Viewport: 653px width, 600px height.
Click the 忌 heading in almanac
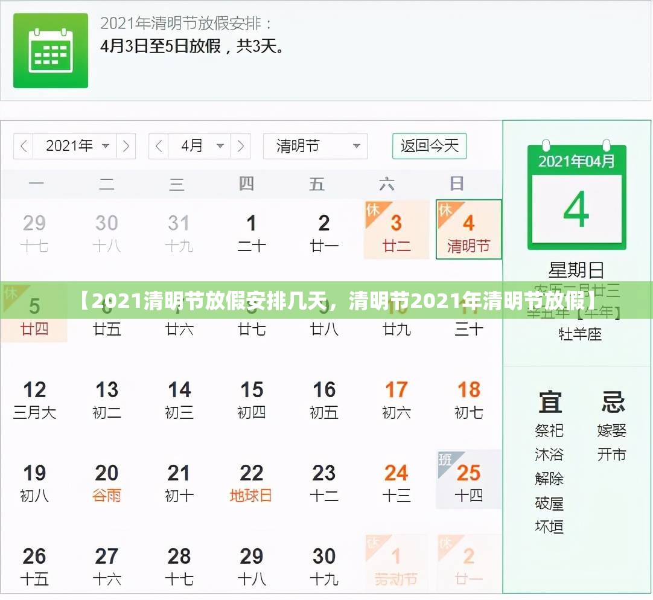coord(613,401)
